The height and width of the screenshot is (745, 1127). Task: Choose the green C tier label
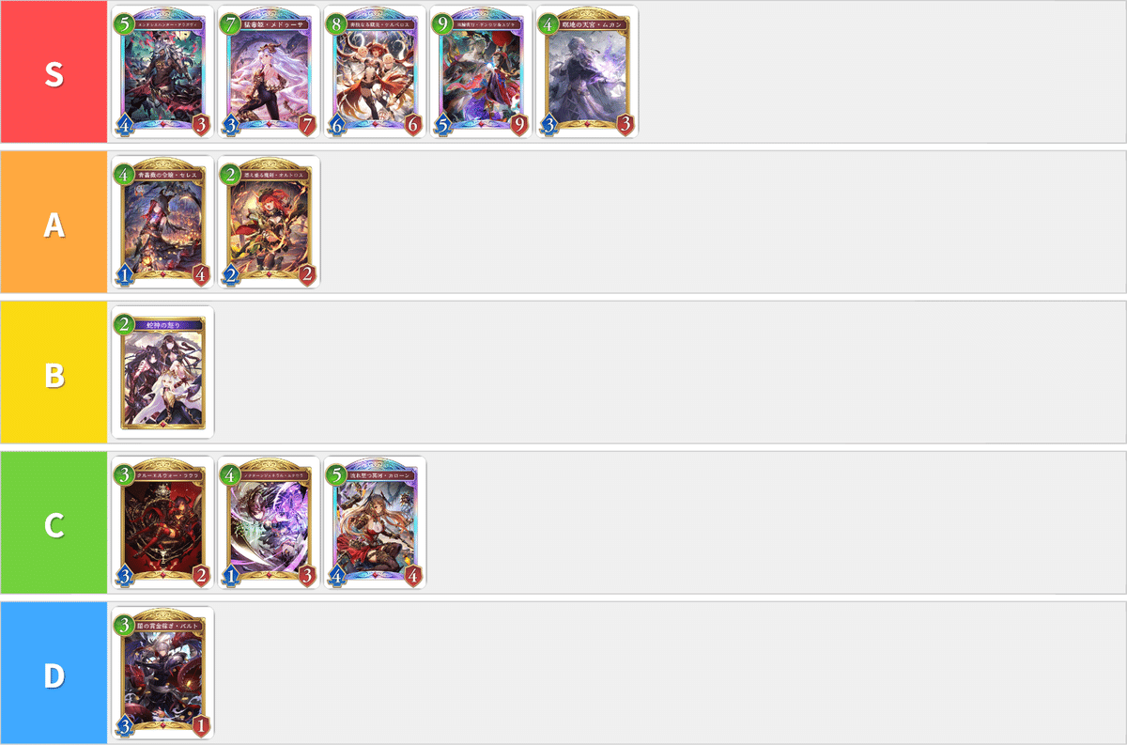54,523
